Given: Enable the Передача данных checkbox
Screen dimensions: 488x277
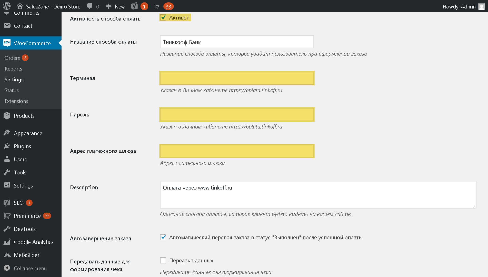Looking at the screenshot, I should [163, 260].
